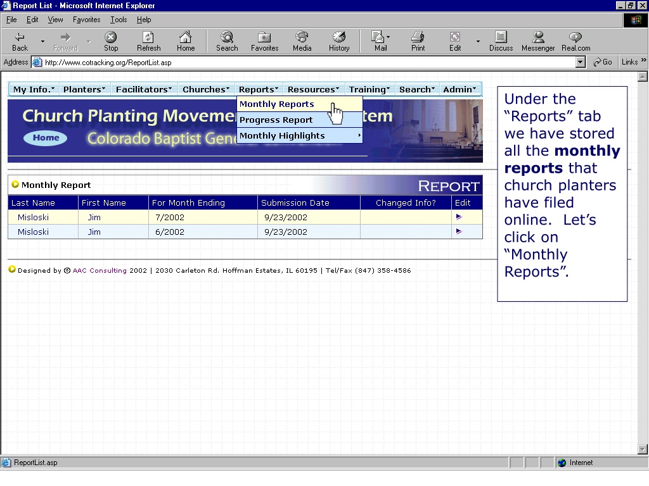649x486 pixels.
Task: Open the Mail button dropdown arrow
Action: pos(389,37)
